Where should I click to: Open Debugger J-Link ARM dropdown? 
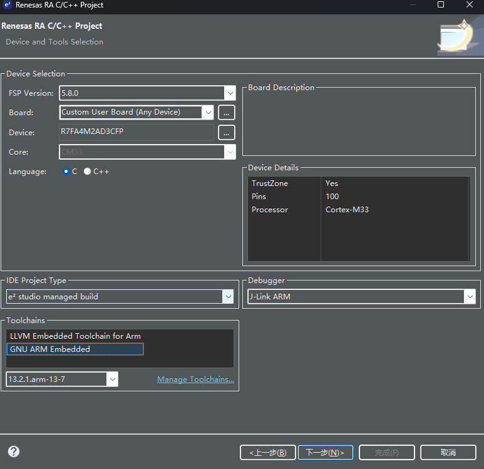[x=469, y=297]
